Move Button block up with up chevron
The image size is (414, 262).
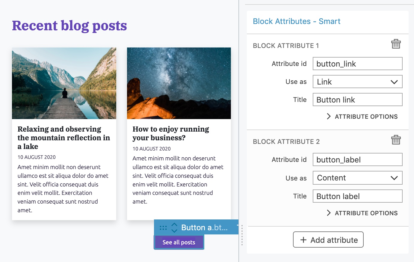[174, 225]
